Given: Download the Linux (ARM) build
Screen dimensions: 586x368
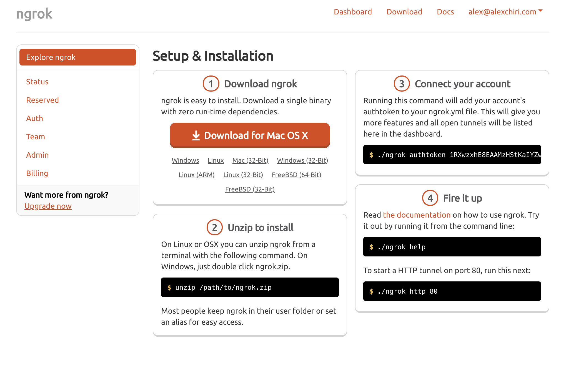Looking at the screenshot, I should pyautogui.click(x=197, y=175).
